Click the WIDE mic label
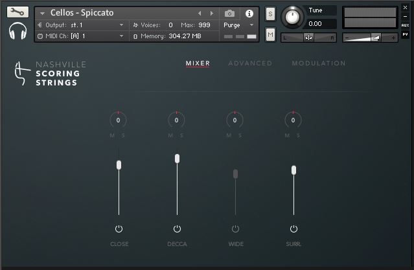The image size is (414, 270). click(x=236, y=244)
